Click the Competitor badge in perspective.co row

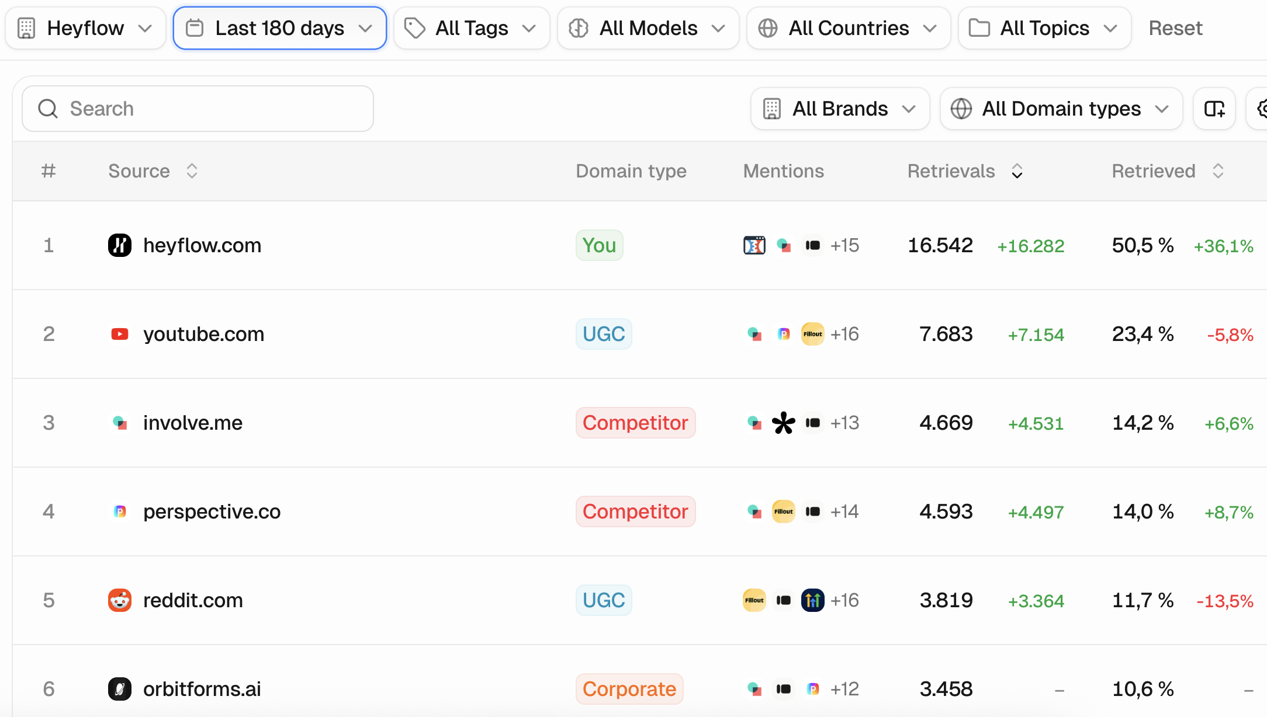[x=636, y=511]
